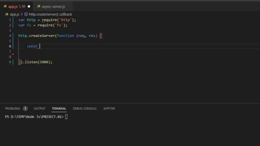Image resolution: width=260 pixels, height=146 pixels.
Task: Click the closing brace on line 9
Action: tap(19, 62)
